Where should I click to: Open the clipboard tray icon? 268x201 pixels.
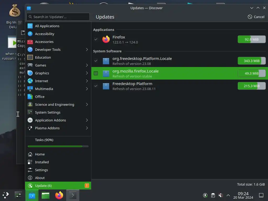point(213,195)
